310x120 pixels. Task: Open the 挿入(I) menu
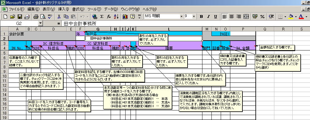point(64,9)
